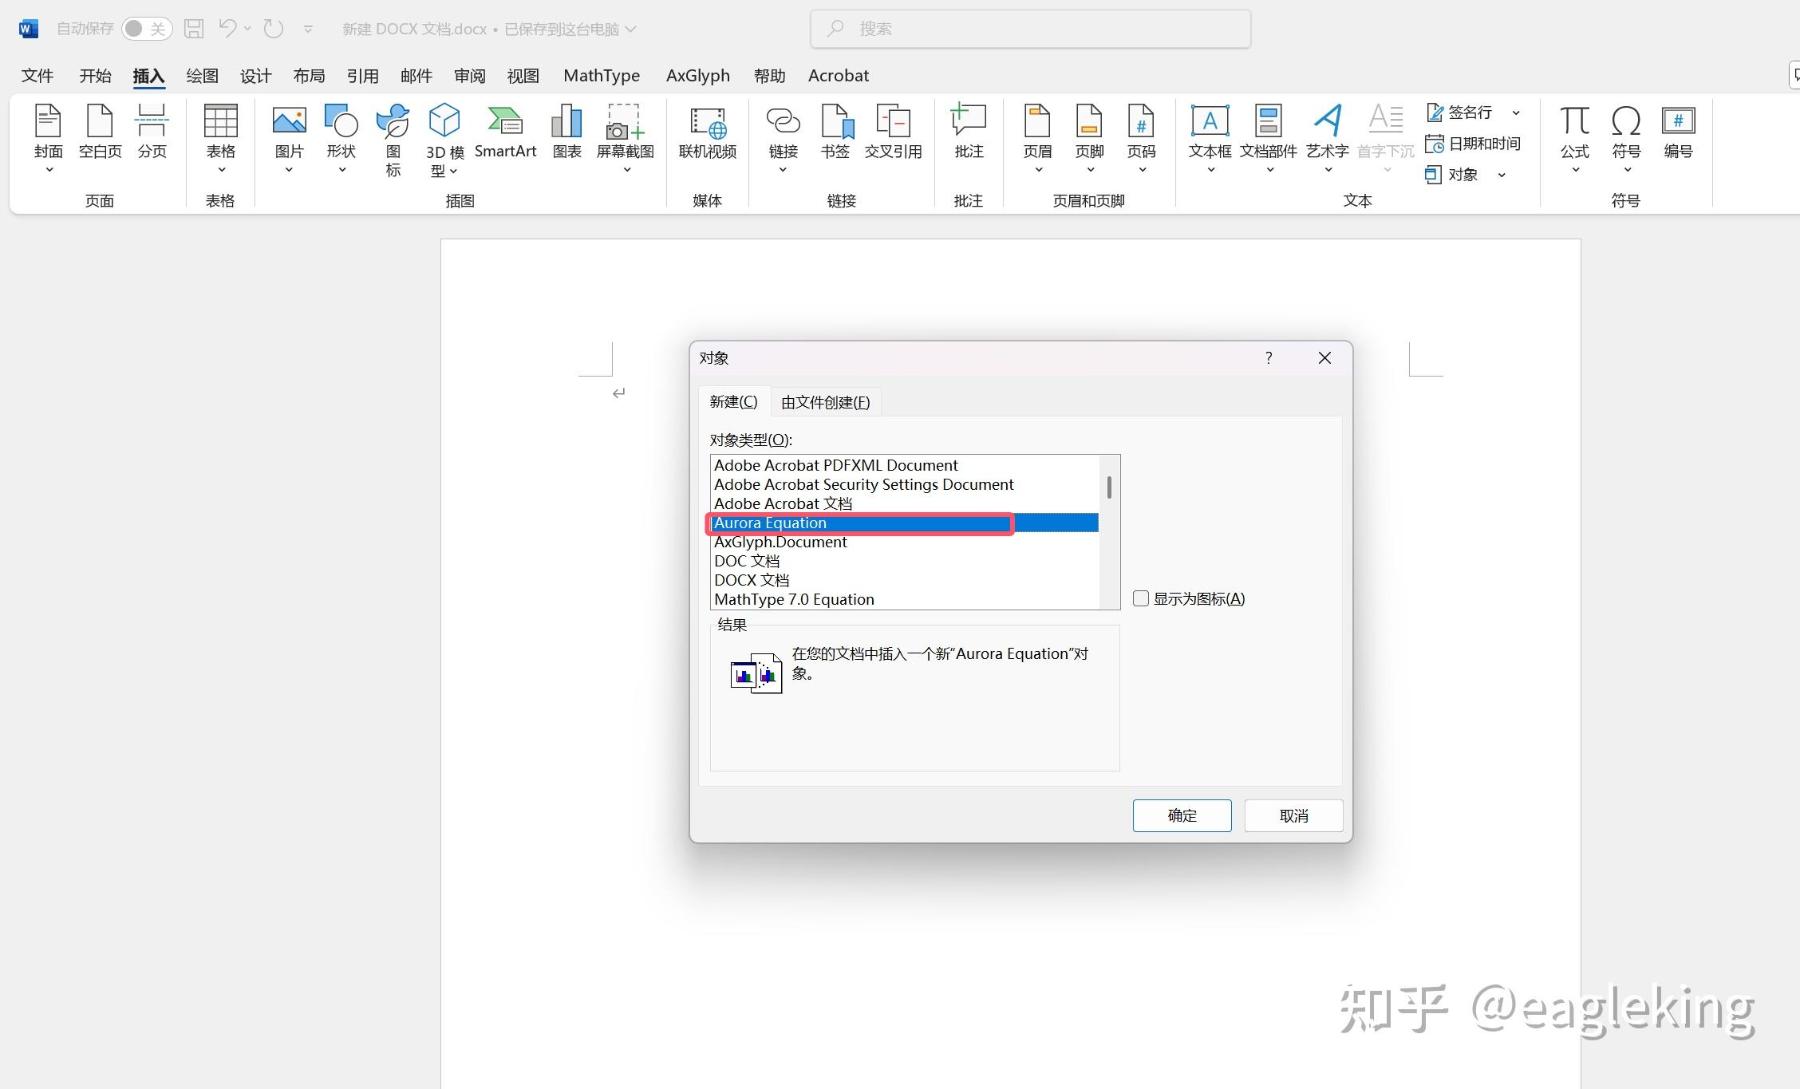Switch to the 审阅 ribbon tab
This screenshot has height=1089, width=1800.
coord(469,76)
